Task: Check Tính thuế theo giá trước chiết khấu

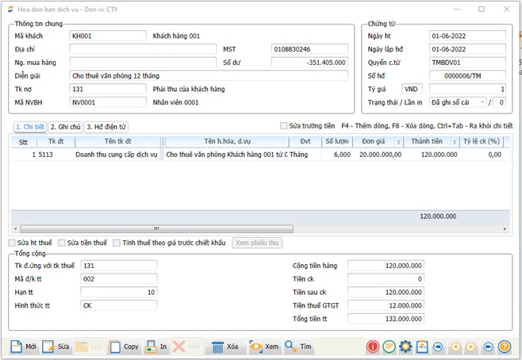Action: tap(117, 243)
